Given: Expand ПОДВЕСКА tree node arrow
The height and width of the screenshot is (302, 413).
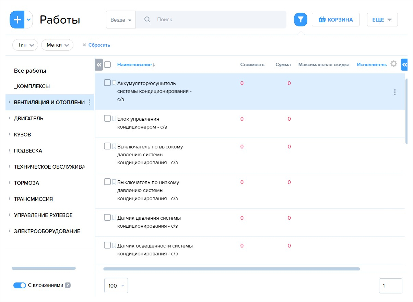Looking at the screenshot, I should coord(10,150).
